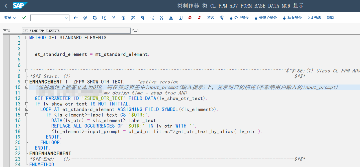The height and width of the screenshot is (167, 360).
Task: Click ZFPM_SHOW_OTR_TEXT enhancement name on line 9
Action: [99, 82]
